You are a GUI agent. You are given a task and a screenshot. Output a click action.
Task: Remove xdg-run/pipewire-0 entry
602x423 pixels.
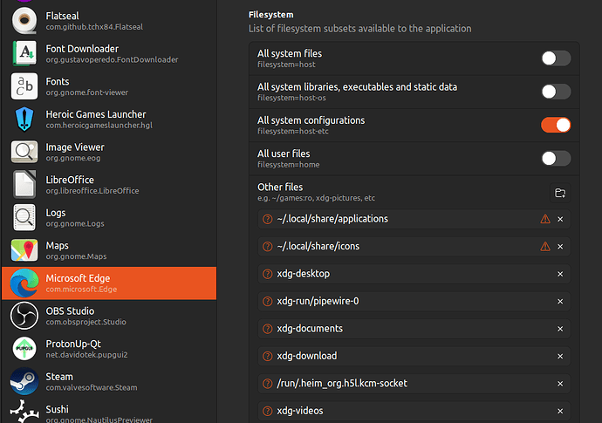pyautogui.click(x=560, y=301)
